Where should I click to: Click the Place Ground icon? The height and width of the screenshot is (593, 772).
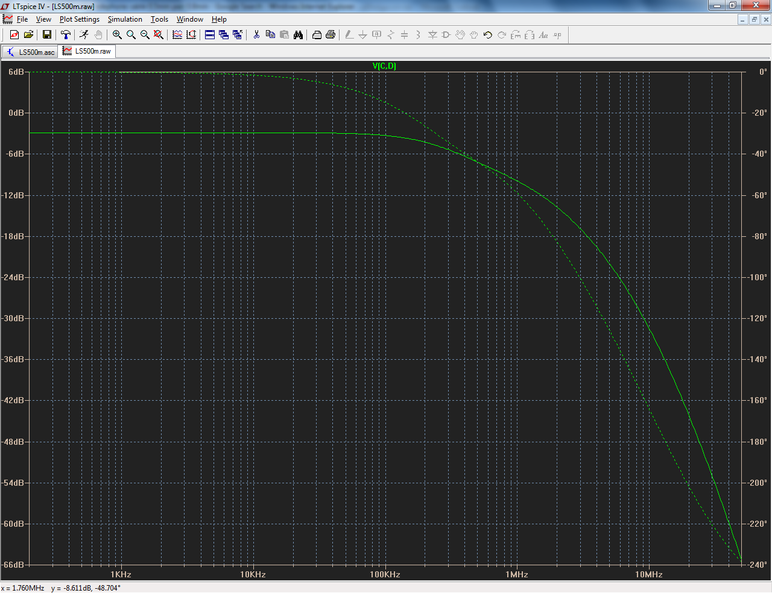click(x=363, y=35)
